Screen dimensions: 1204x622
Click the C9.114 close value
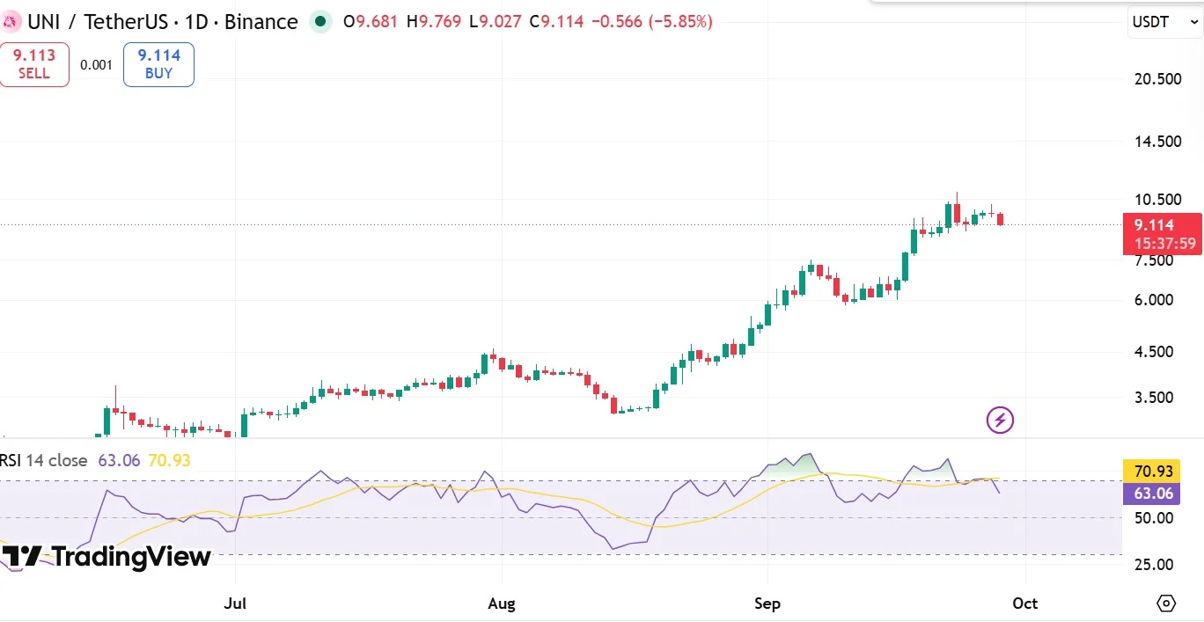pyautogui.click(x=556, y=22)
